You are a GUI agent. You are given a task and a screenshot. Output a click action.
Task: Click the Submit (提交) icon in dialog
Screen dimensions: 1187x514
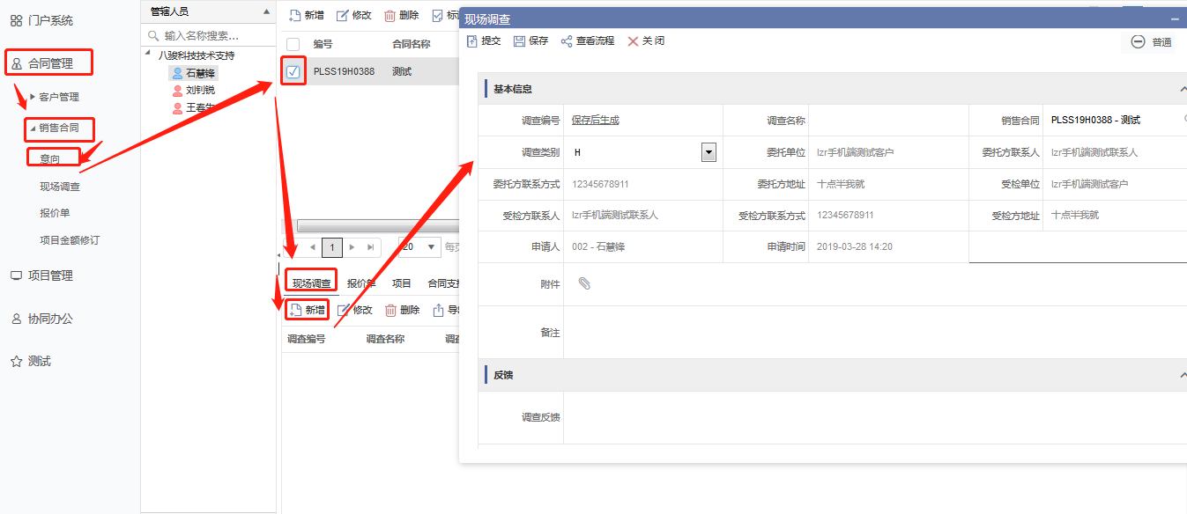tap(472, 41)
